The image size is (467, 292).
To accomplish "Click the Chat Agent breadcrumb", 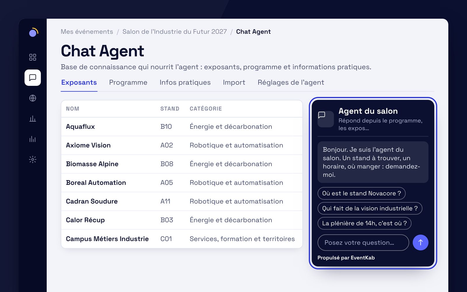I will point(253,32).
